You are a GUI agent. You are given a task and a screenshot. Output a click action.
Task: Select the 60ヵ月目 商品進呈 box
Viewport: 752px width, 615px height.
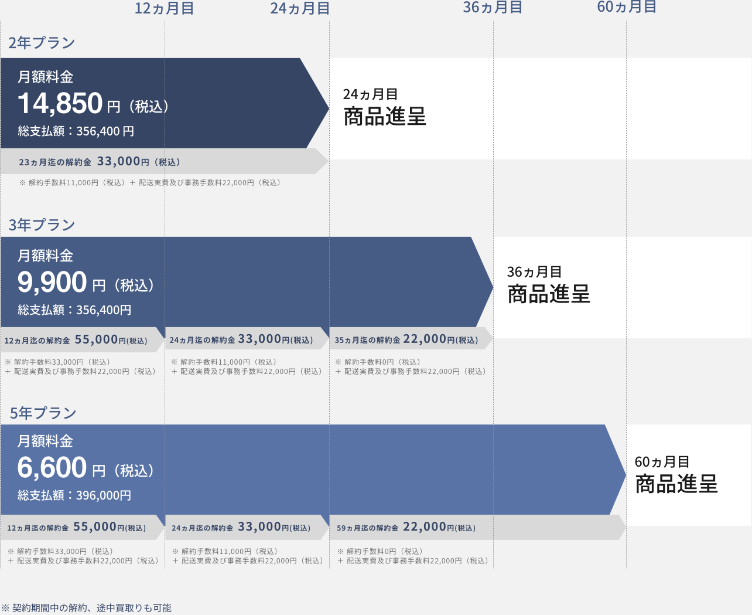coord(676,475)
